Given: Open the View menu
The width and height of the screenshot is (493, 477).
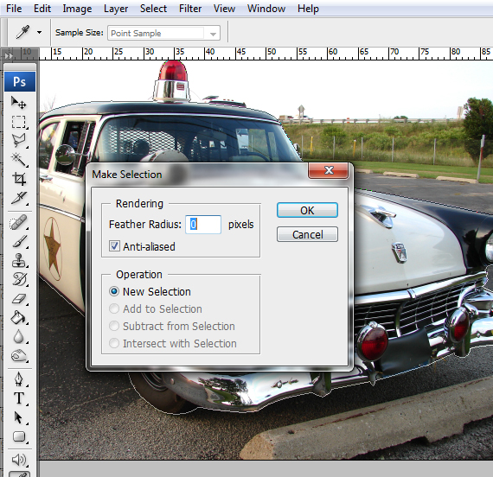Looking at the screenshot, I should pos(224,9).
